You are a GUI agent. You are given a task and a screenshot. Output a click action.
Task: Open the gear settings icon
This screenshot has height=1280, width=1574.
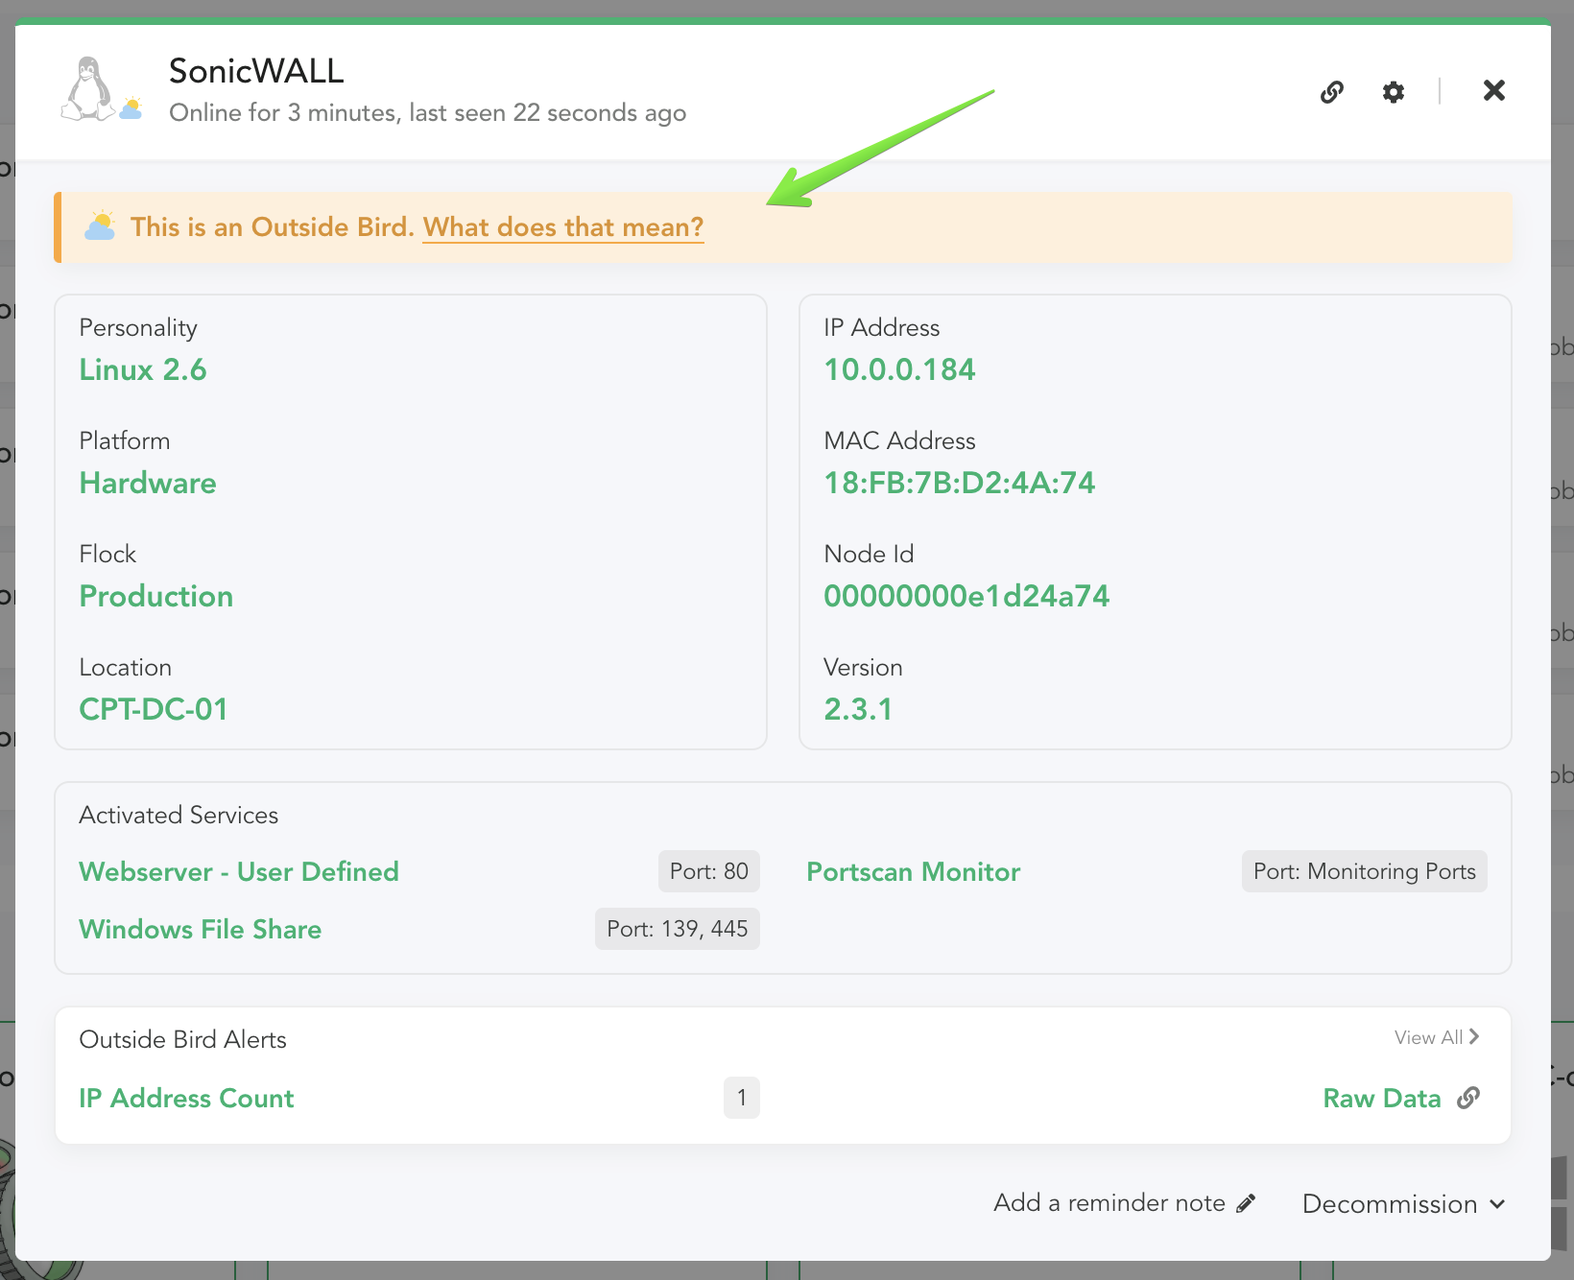(x=1393, y=92)
